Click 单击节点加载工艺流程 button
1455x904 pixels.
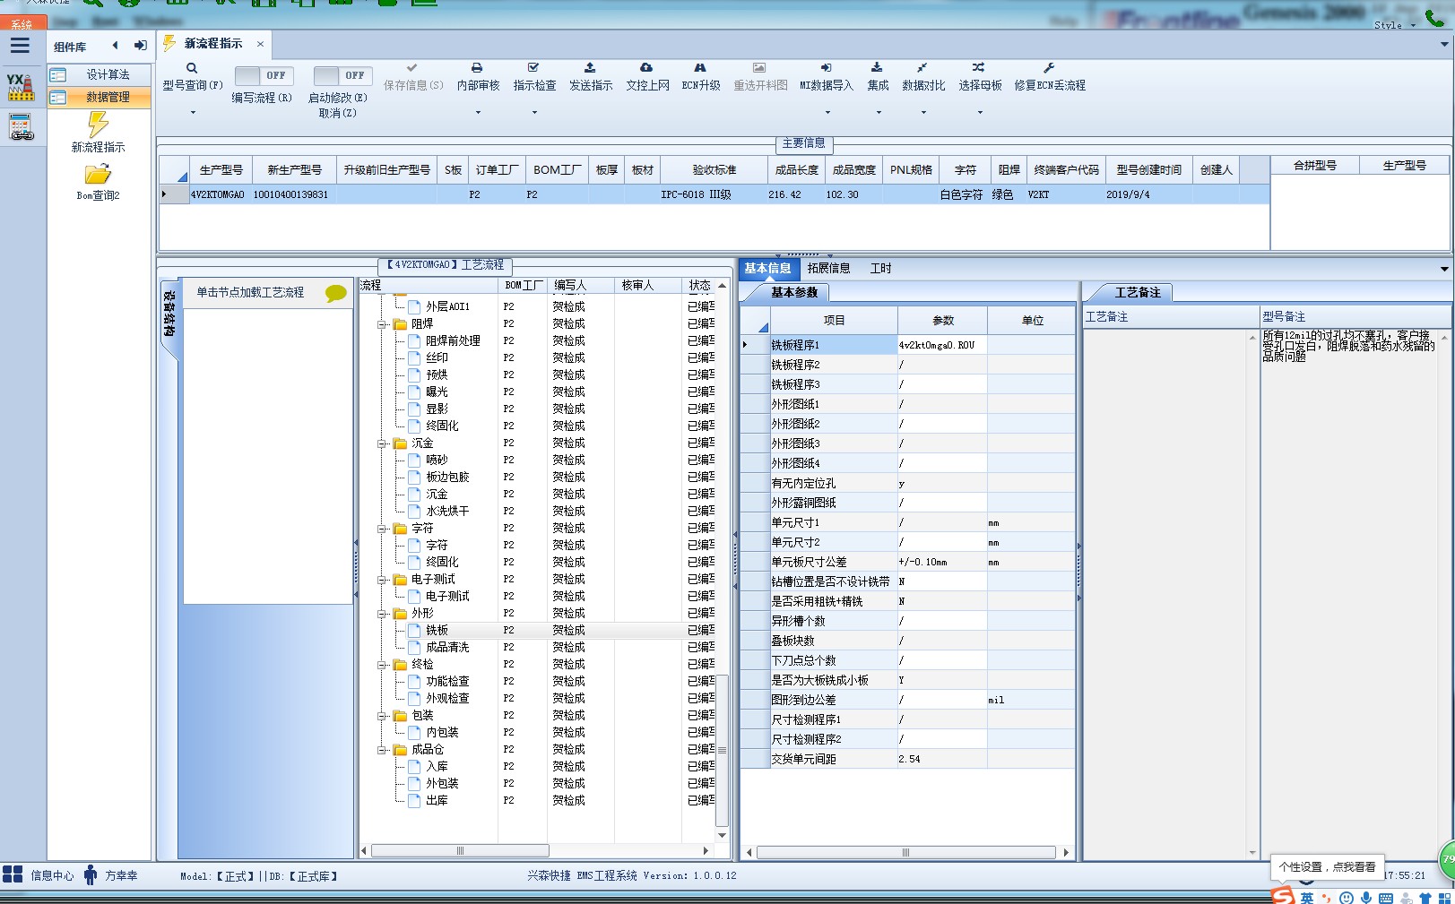[x=250, y=292]
